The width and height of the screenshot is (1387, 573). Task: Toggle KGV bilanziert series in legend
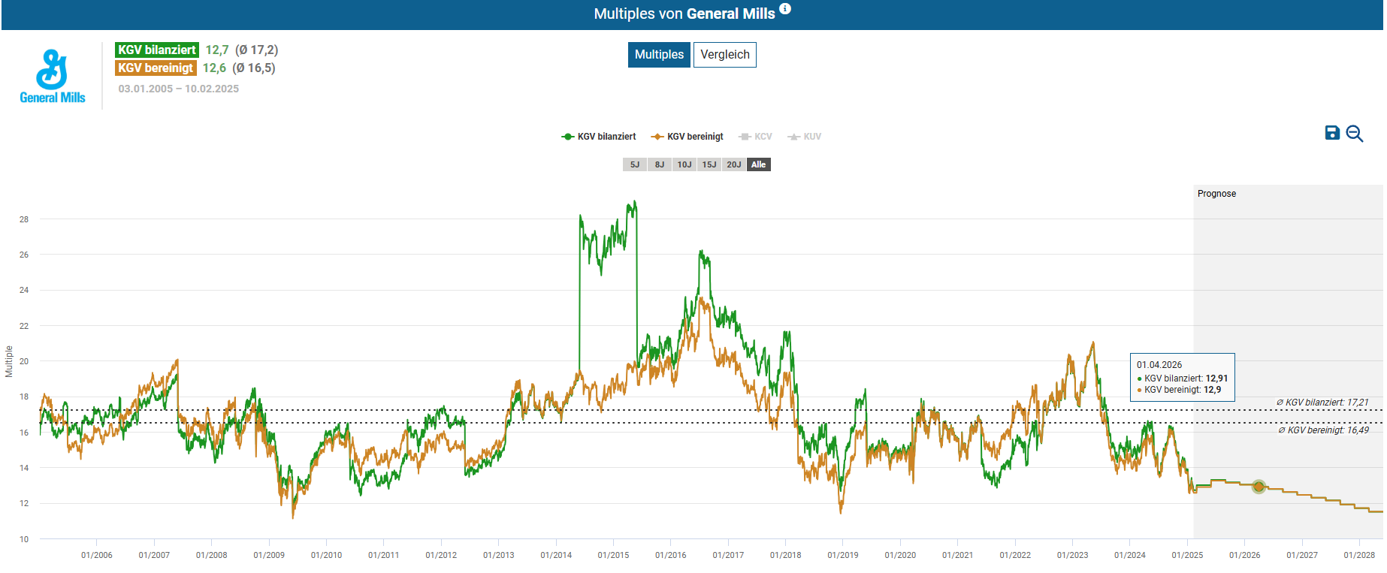click(x=599, y=137)
